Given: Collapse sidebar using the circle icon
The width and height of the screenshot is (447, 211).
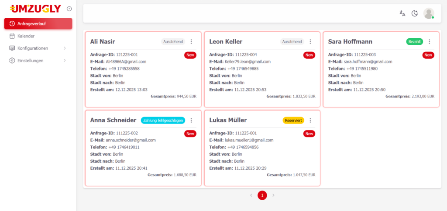Looking at the screenshot, I should click(x=69, y=9).
